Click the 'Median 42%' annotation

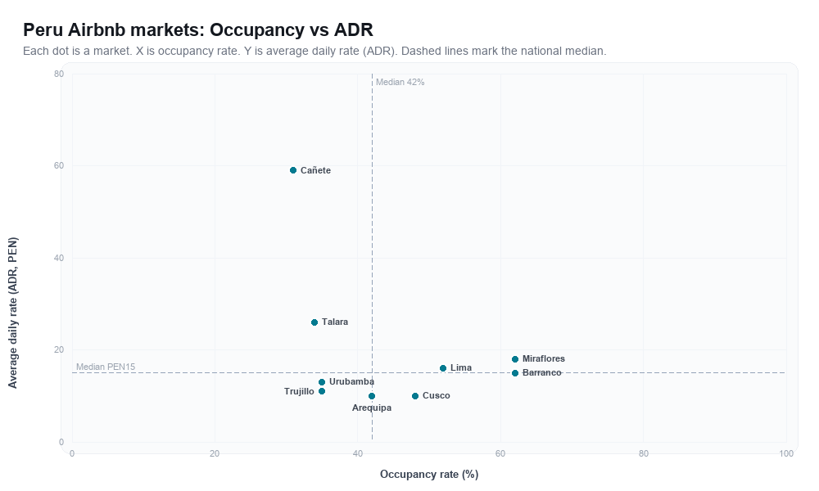click(400, 82)
